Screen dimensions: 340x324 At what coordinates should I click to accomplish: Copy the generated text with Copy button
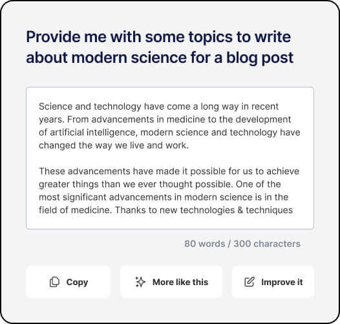pyautogui.click(x=68, y=282)
